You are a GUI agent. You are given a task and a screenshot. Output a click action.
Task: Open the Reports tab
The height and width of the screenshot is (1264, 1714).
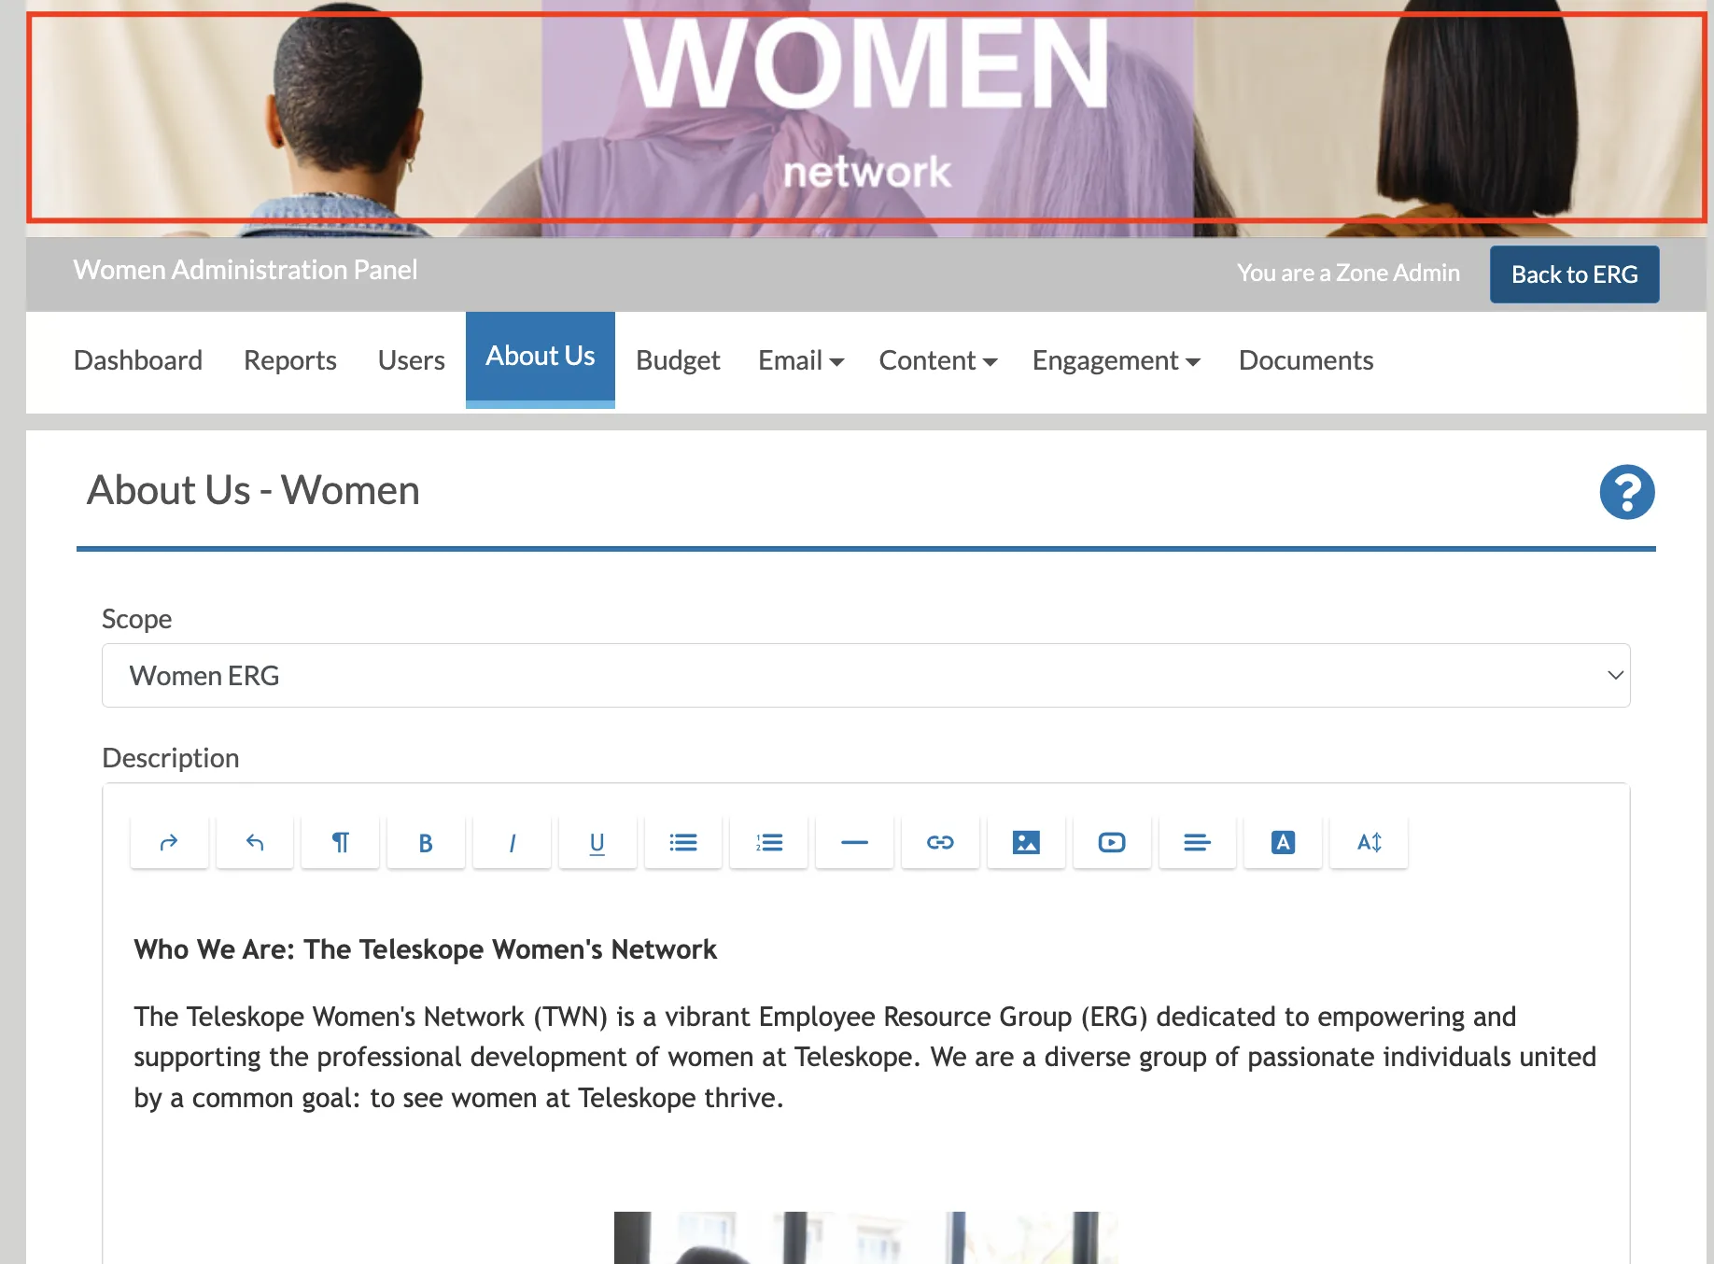coord(290,360)
